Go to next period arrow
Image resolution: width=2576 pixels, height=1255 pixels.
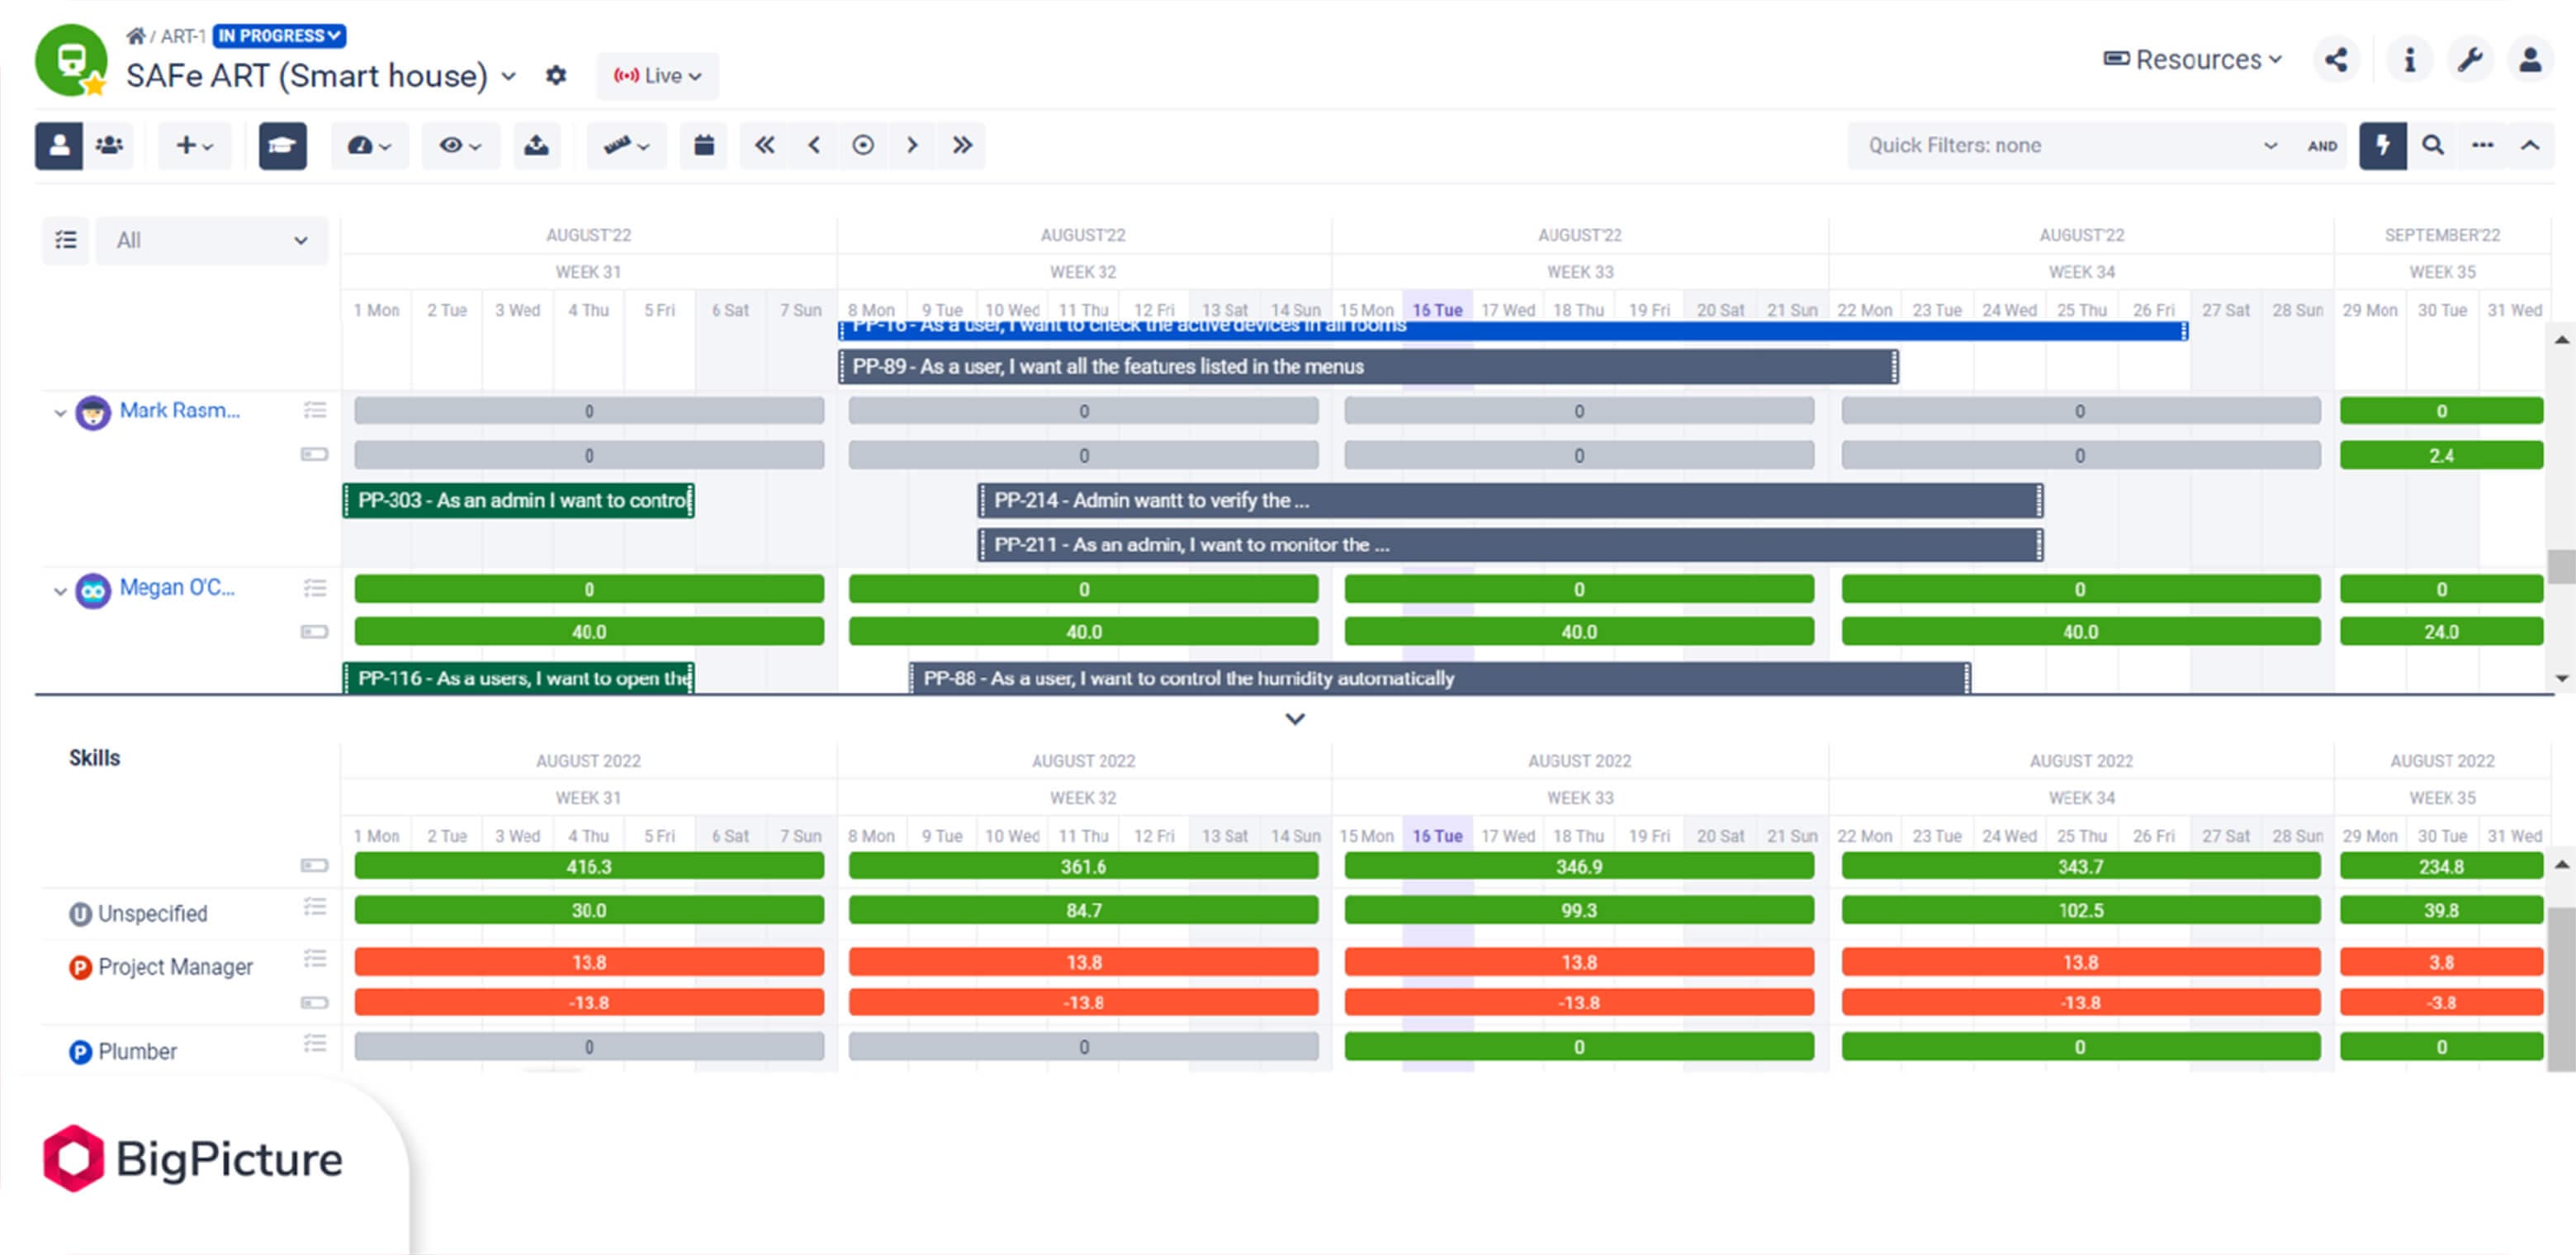pyautogui.click(x=912, y=146)
